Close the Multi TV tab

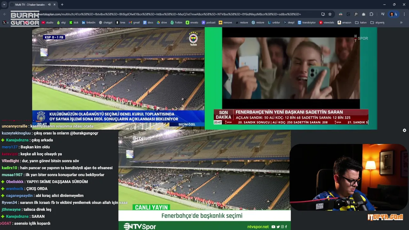(55, 4)
